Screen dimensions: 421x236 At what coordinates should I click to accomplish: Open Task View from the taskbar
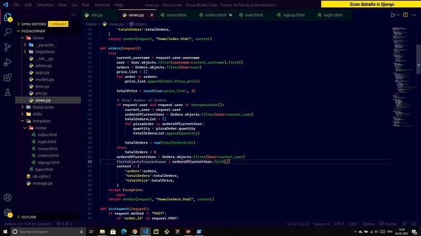(x=91, y=231)
